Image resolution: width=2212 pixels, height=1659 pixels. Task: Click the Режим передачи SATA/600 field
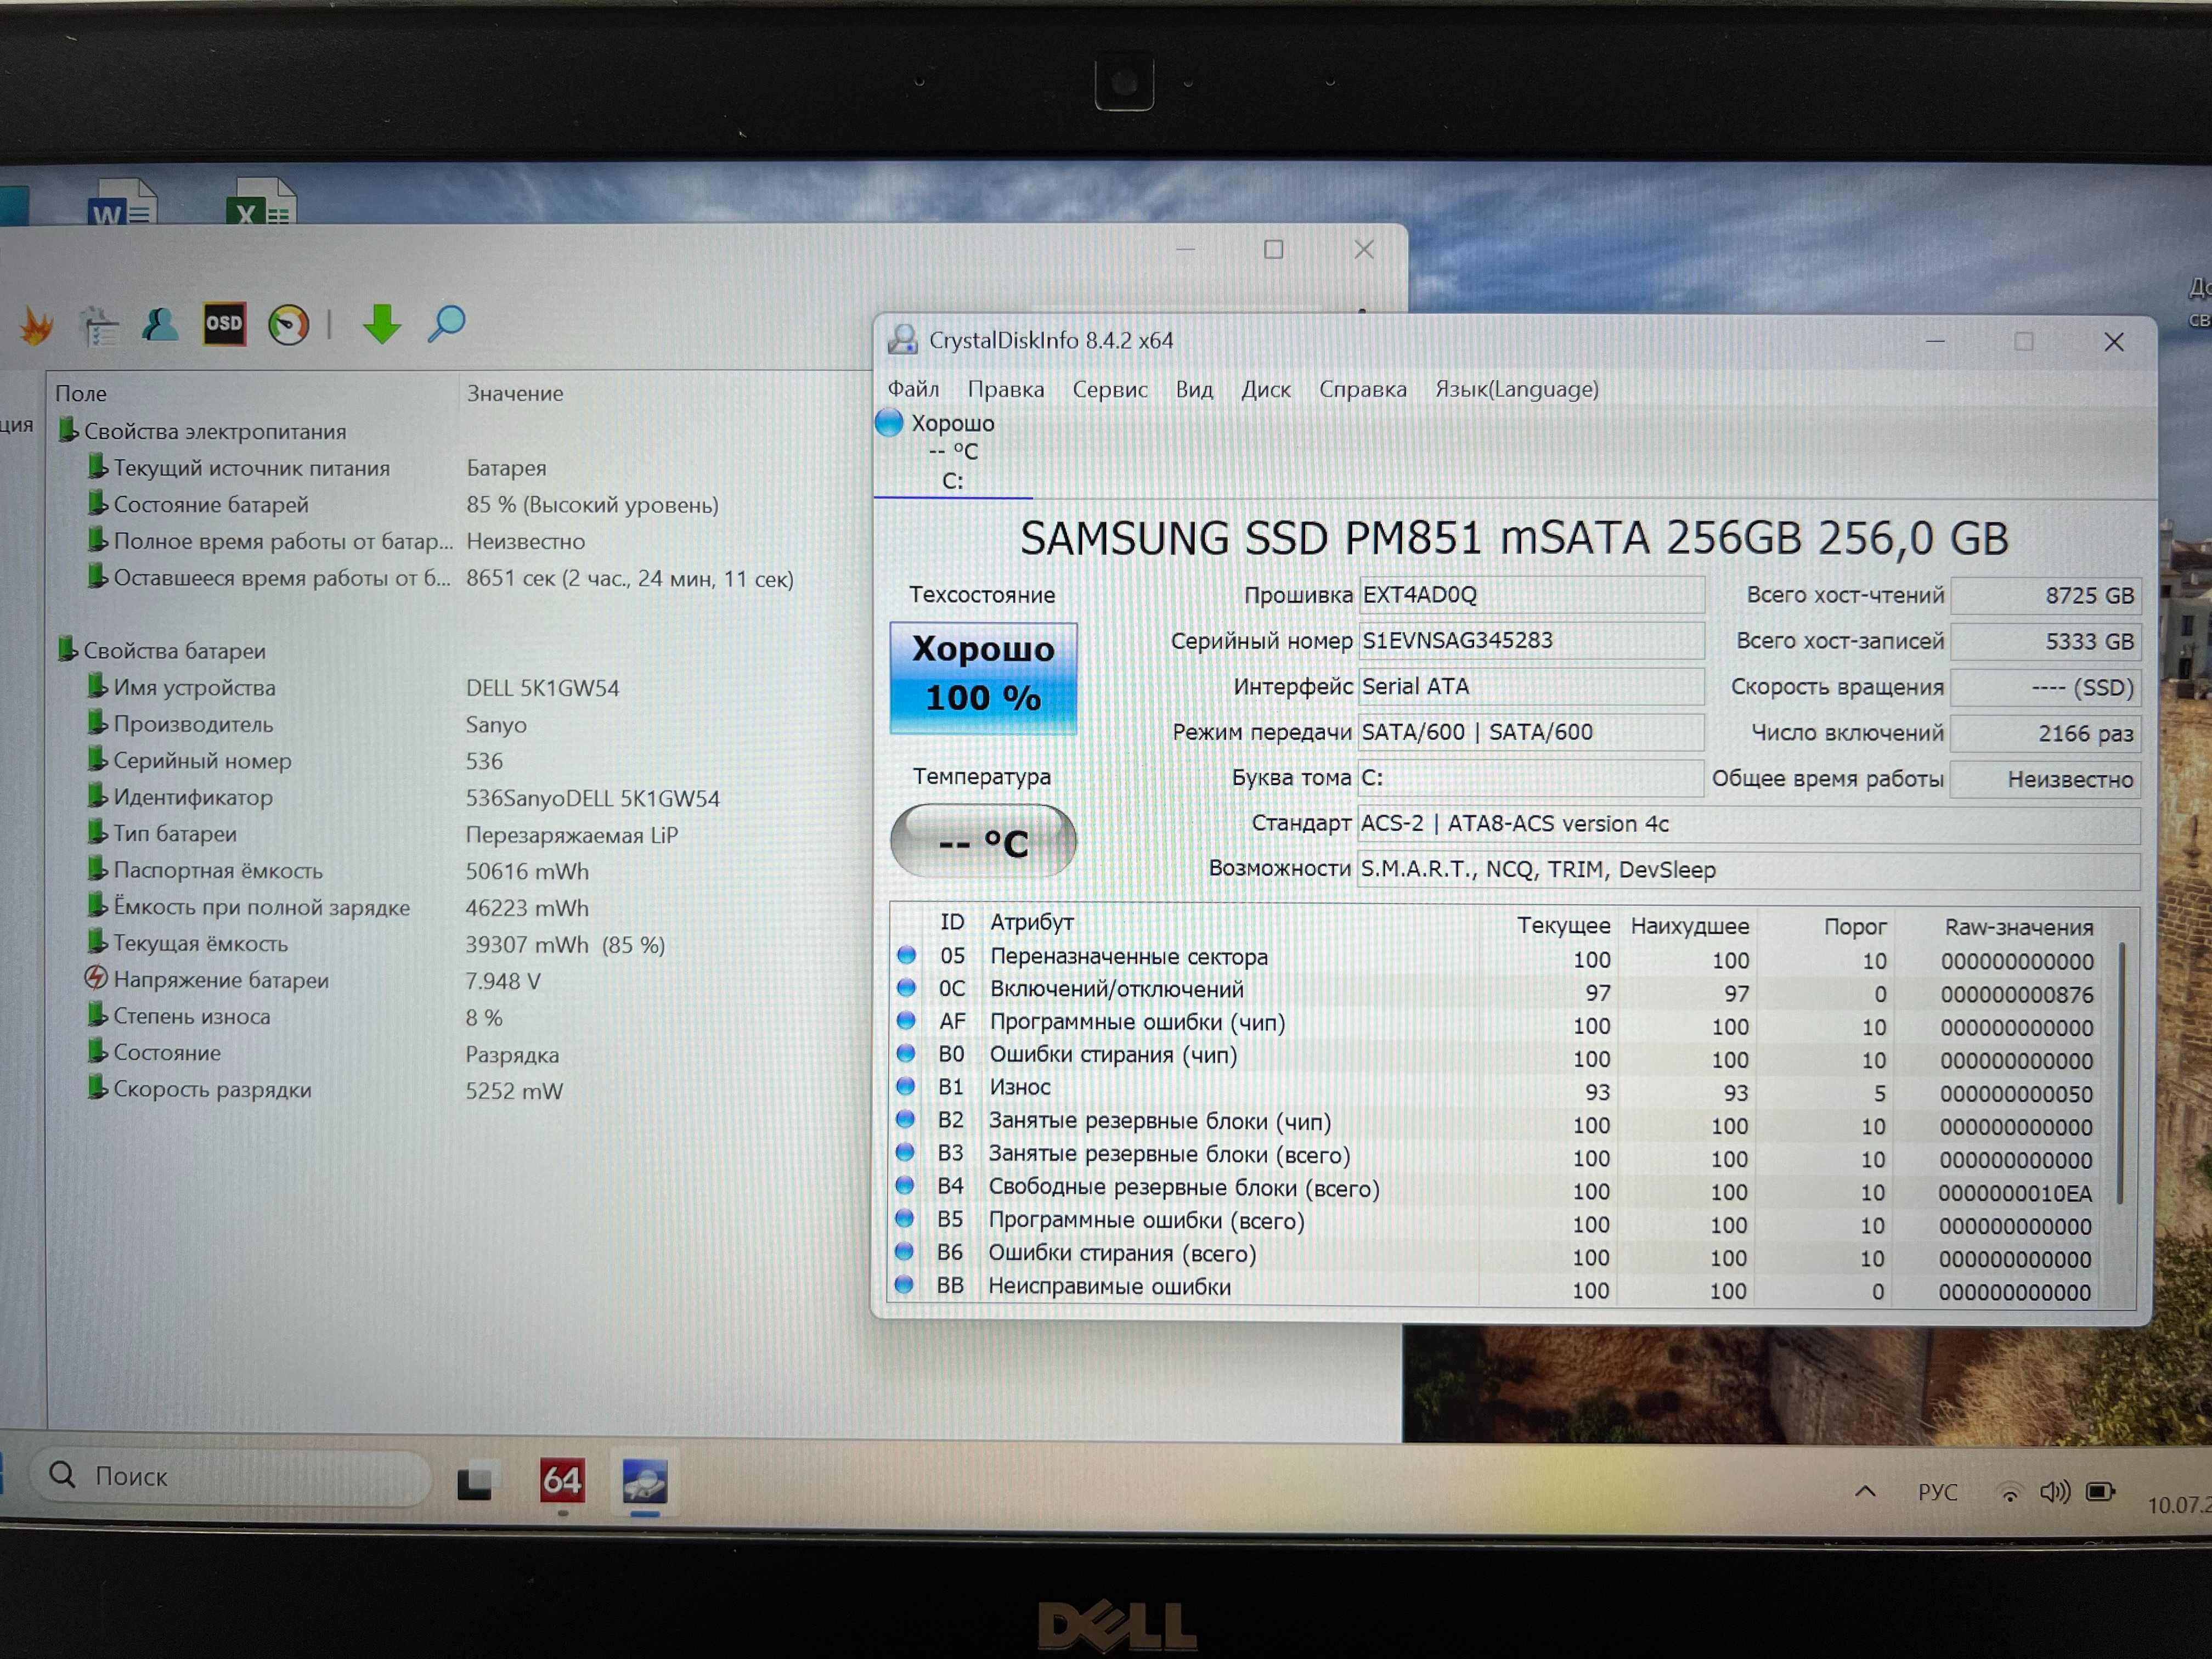[1531, 732]
